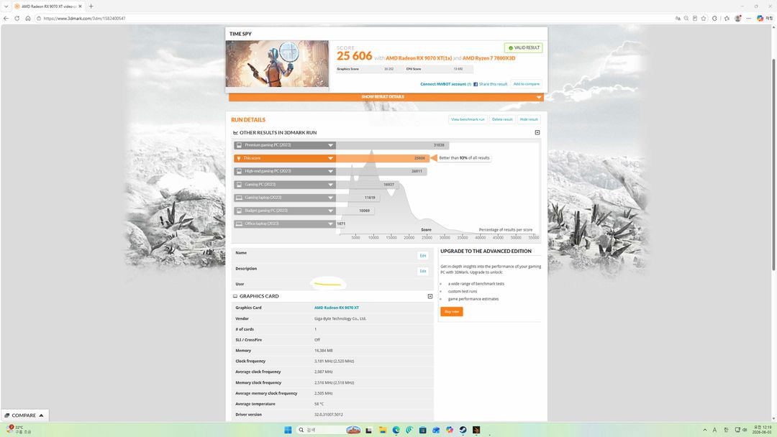Click the translate page icon
This screenshot has width=777, height=437.
click(678, 18)
